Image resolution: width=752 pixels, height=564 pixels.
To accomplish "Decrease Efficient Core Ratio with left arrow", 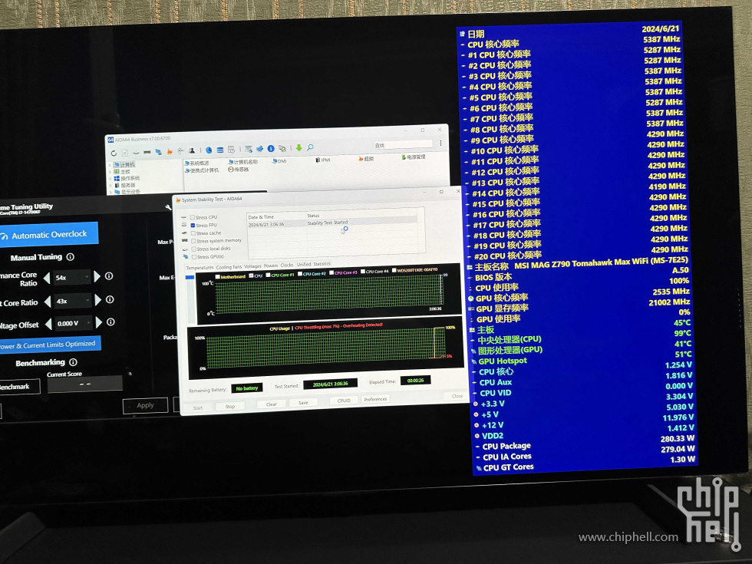I will point(48,302).
